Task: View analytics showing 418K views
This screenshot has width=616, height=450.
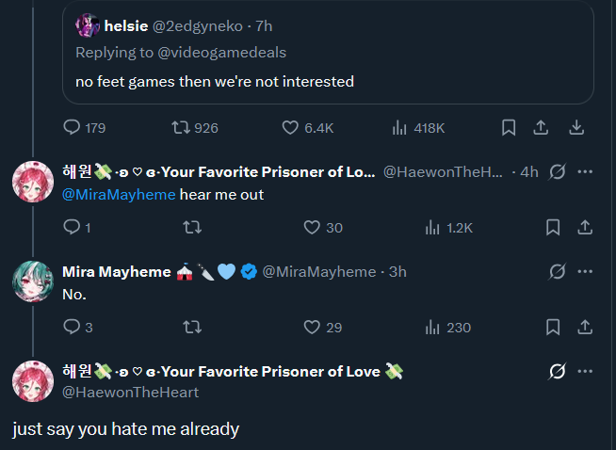Action: tap(398, 127)
